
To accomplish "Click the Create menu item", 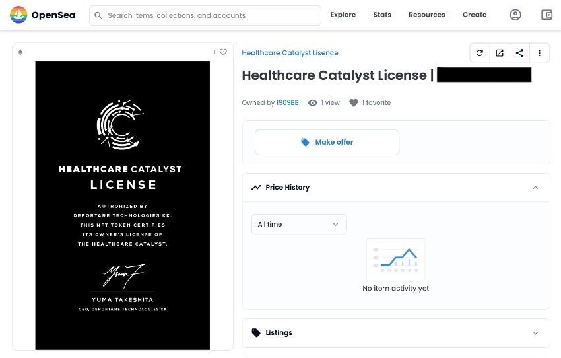I will (475, 15).
